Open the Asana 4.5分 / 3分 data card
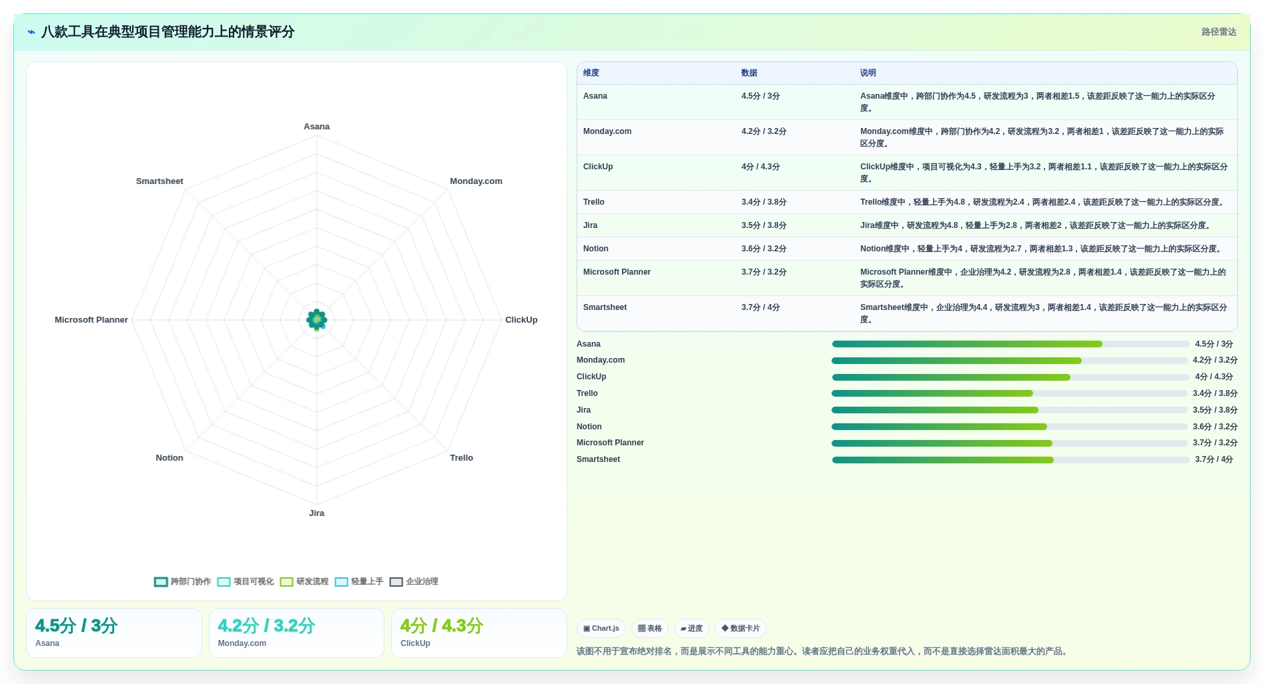The image size is (1264, 684). 114,633
